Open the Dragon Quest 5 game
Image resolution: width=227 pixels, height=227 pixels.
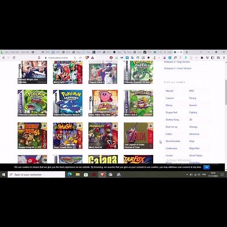(103, 72)
